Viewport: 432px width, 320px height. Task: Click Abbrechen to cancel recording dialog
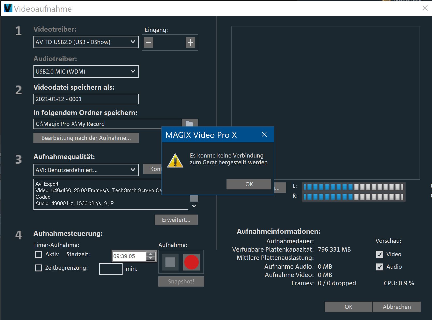[x=397, y=307]
